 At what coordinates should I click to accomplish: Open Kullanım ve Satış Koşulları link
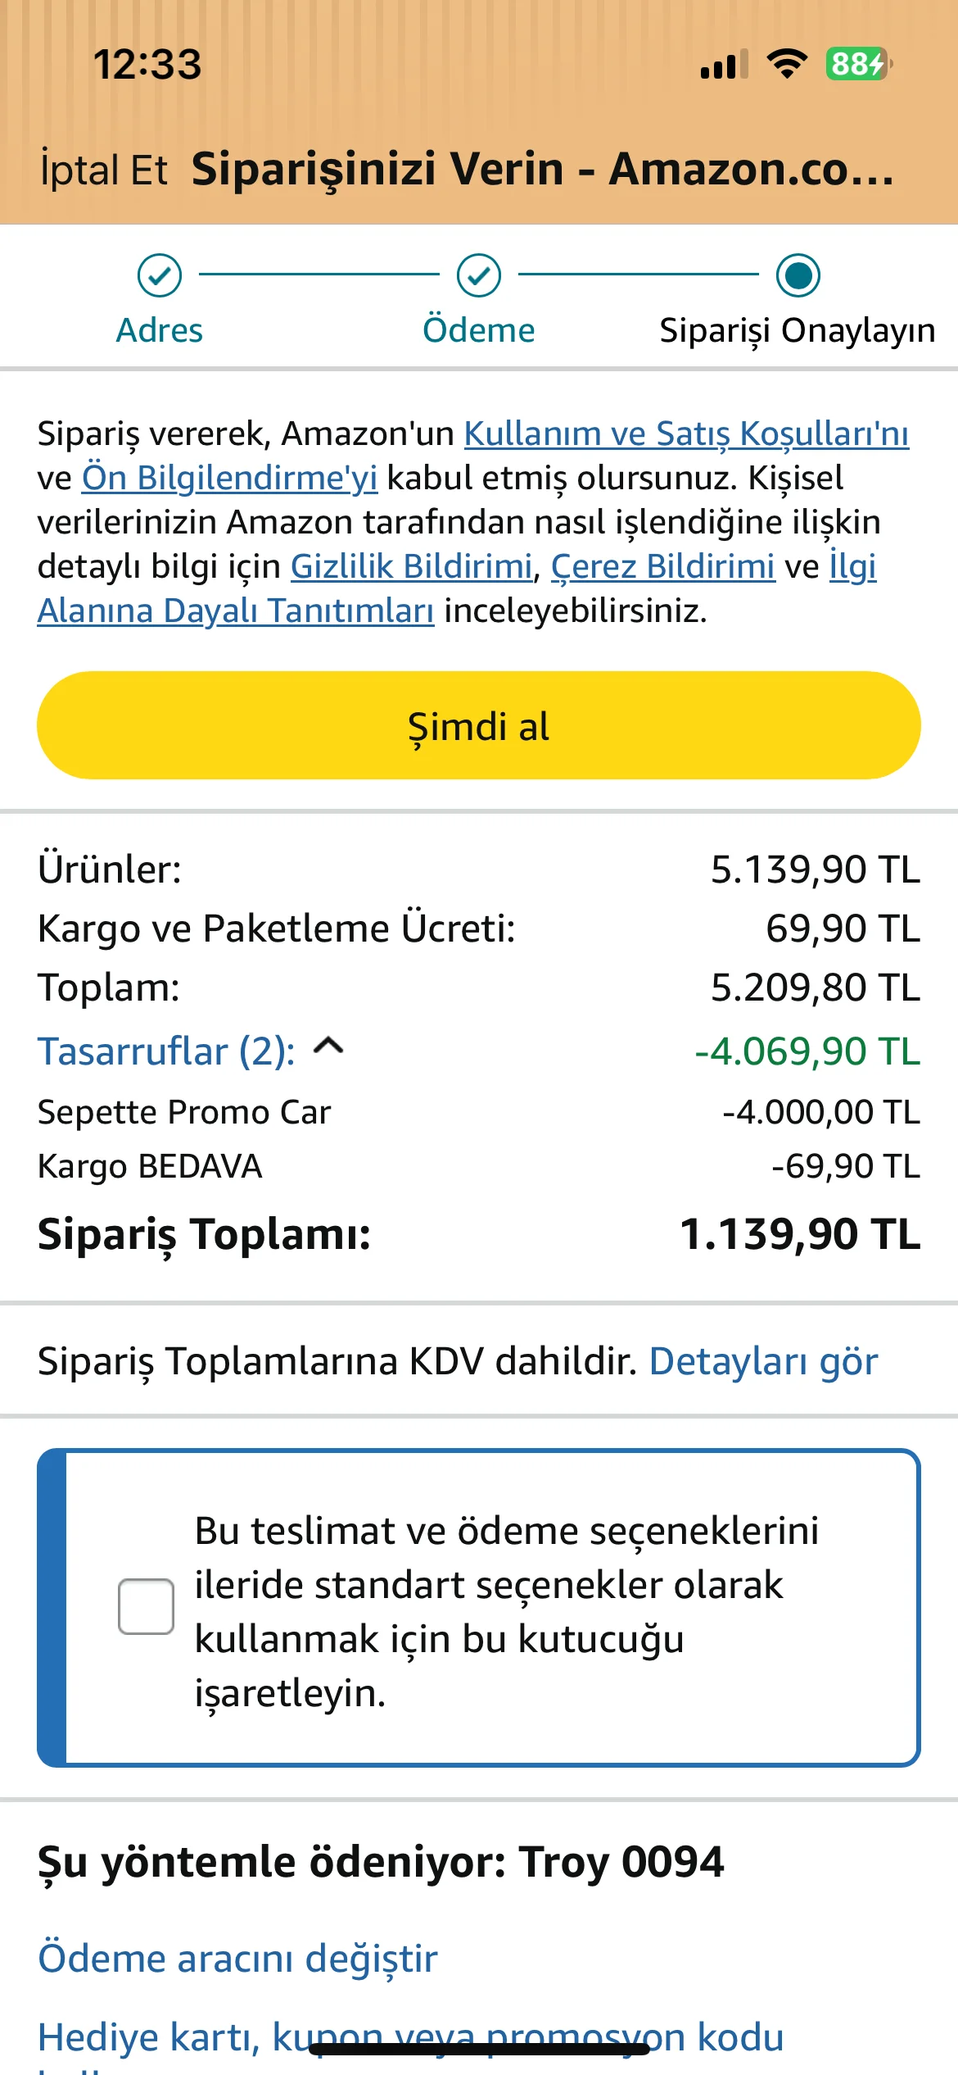click(687, 434)
